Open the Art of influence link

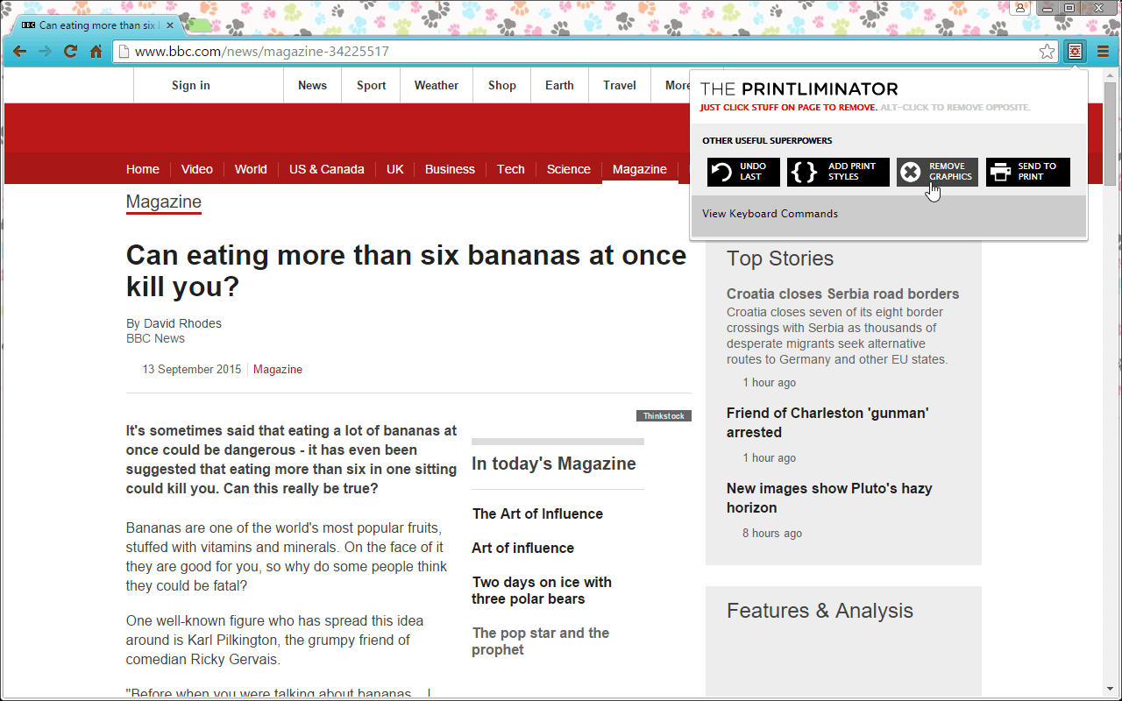(x=523, y=548)
